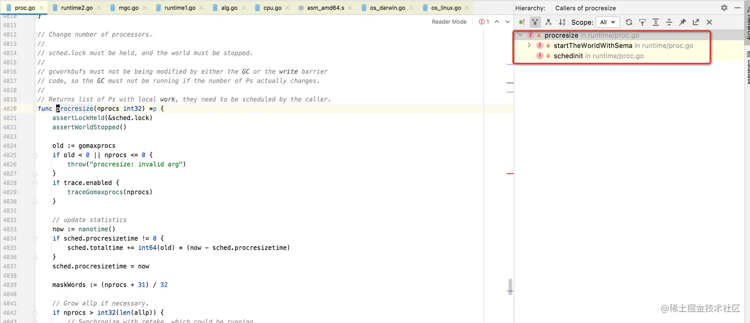Switch to callee methods hierarchy view
The image size is (750, 323).
549,22
